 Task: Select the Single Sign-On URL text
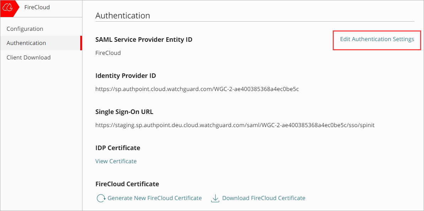click(x=235, y=125)
